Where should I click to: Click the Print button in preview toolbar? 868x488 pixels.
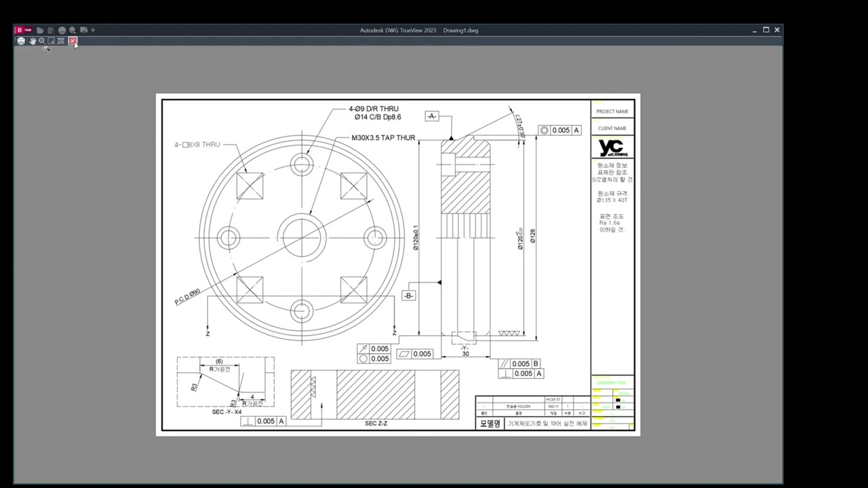point(21,41)
